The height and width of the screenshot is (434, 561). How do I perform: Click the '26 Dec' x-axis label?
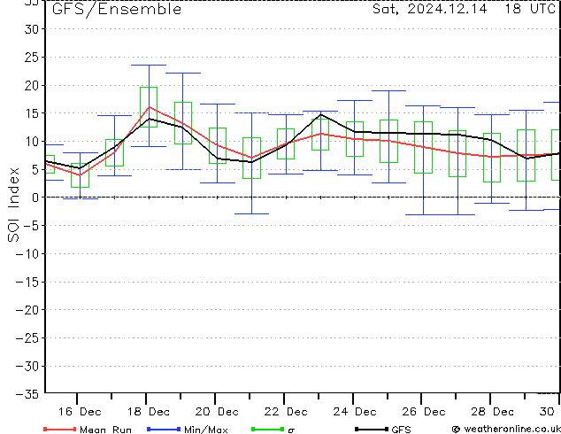click(424, 412)
